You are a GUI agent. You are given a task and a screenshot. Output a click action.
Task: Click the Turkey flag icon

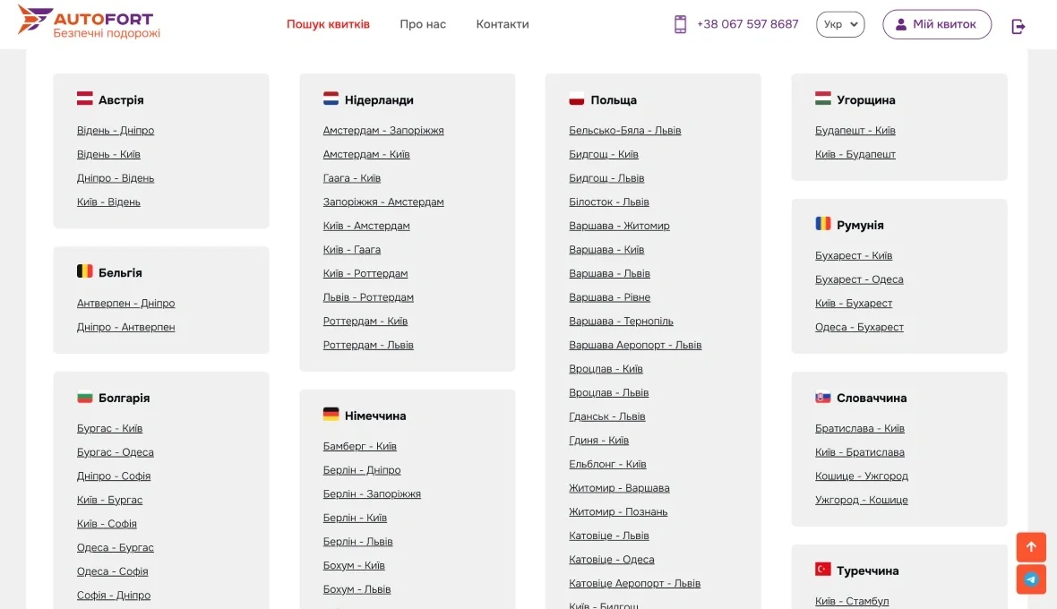click(x=823, y=570)
